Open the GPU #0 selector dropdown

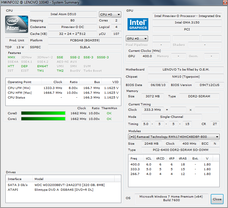pyautogui.click(x=137, y=38)
